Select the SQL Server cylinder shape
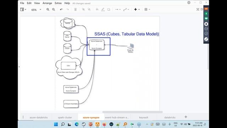The height and width of the screenshot is (128, 227). point(67,36)
